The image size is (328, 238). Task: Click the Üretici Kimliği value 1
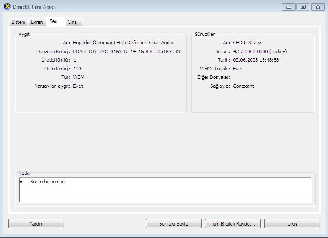coord(75,60)
